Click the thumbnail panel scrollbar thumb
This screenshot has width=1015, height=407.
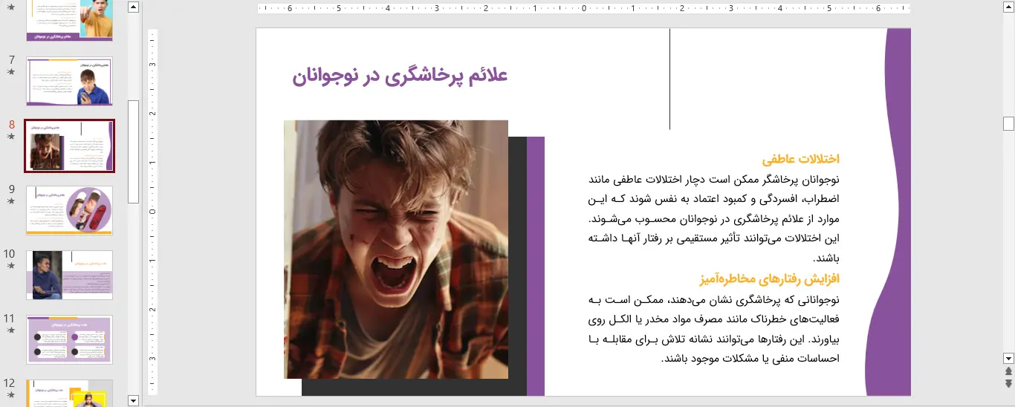[x=134, y=152]
